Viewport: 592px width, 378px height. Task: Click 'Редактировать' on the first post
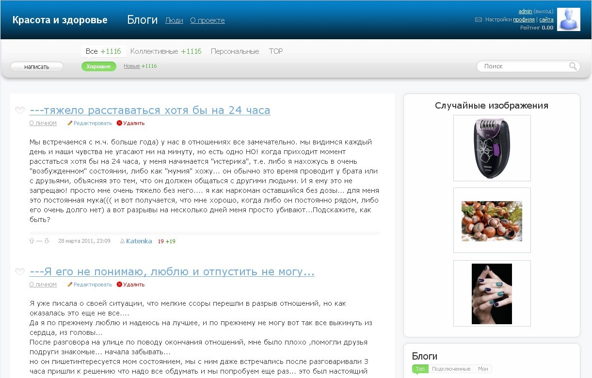click(90, 123)
